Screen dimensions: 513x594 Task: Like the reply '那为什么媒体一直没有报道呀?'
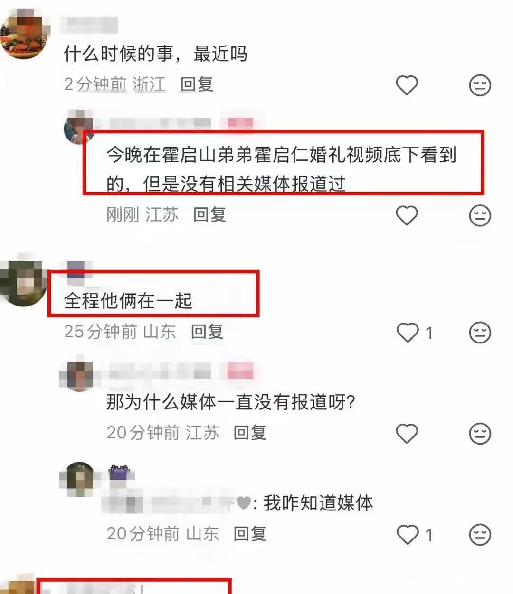click(407, 434)
